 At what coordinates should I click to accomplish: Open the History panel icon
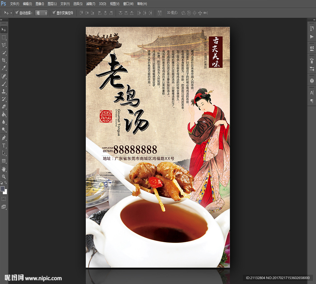coord(312,28)
